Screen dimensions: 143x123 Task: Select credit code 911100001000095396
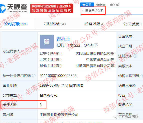(58, 76)
